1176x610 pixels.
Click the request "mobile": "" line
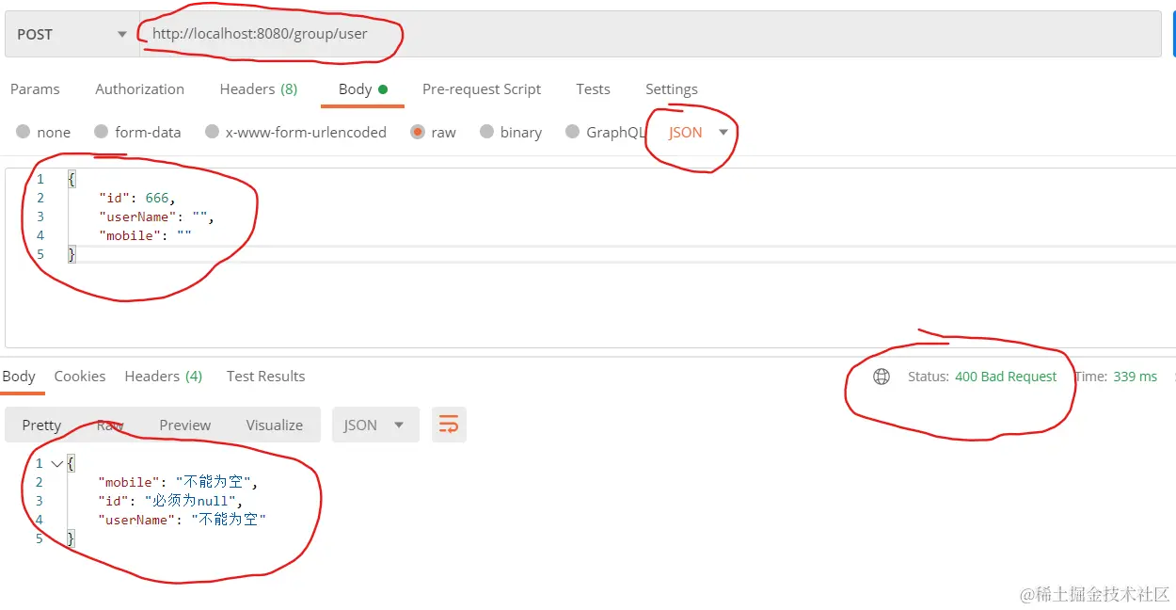(x=145, y=235)
